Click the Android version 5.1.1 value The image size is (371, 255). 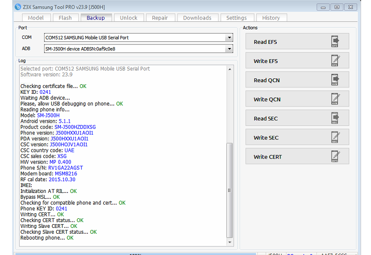coord(65,121)
